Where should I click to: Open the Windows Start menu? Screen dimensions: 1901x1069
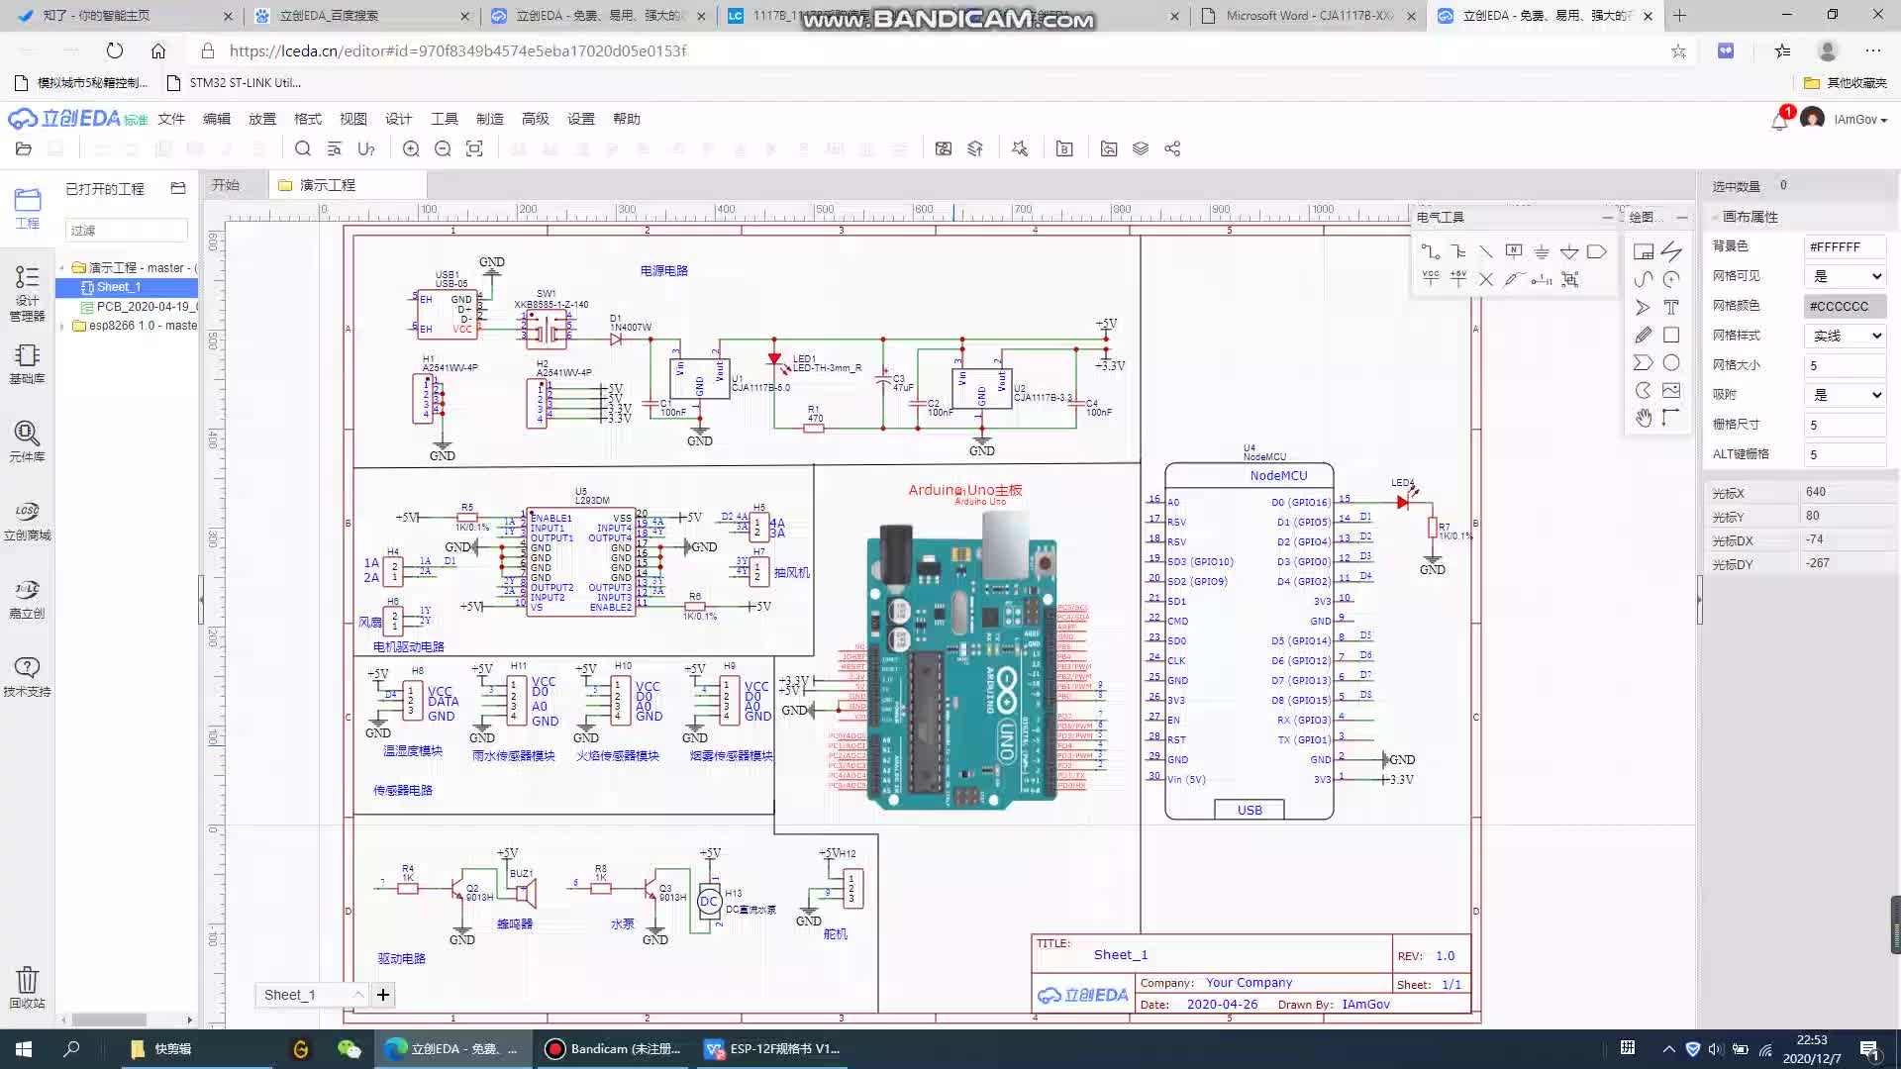tap(24, 1049)
